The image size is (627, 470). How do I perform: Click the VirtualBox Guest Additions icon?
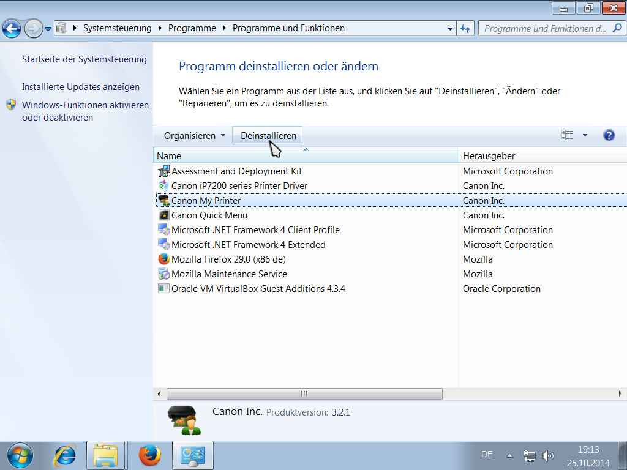163,288
